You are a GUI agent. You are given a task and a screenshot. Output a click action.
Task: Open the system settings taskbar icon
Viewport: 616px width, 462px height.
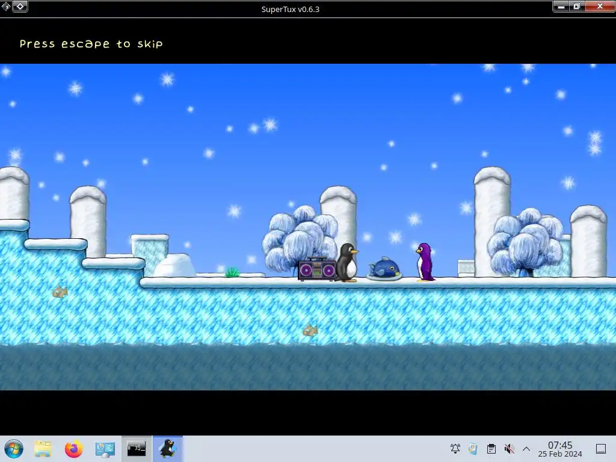click(105, 449)
